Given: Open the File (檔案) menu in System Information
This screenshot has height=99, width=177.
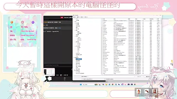Looking at the screenshot, I should coord(74,17).
